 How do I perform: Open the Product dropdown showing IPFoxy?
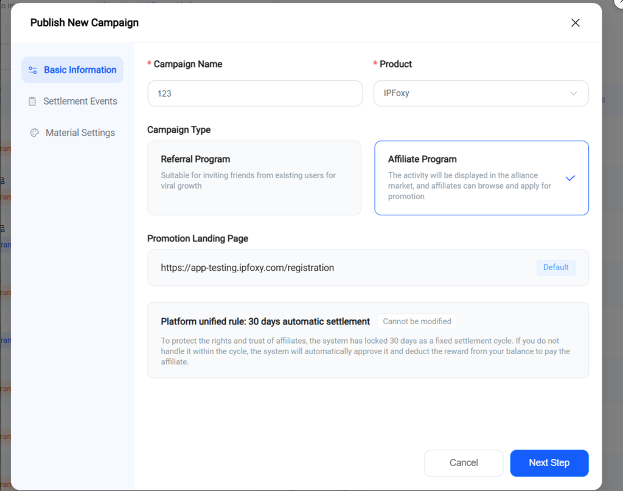click(481, 93)
